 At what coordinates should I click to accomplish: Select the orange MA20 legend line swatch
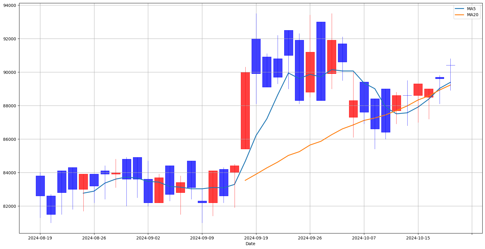[x=460, y=15]
